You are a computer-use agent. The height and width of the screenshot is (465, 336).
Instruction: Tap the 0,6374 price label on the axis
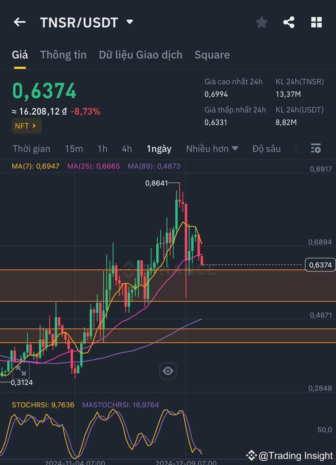point(320,265)
